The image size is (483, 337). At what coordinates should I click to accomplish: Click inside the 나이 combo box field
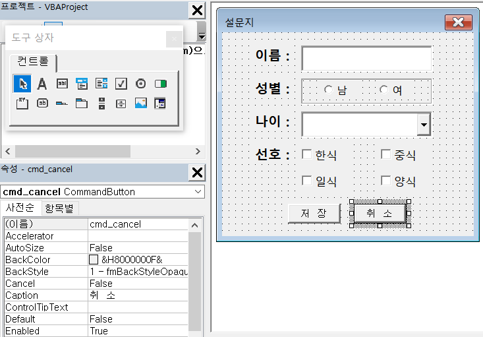(x=360, y=125)
